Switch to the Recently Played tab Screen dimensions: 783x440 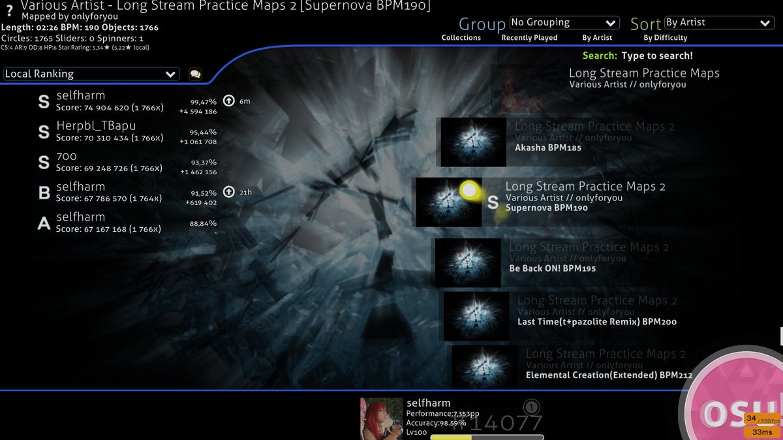(x=529, y=38)
